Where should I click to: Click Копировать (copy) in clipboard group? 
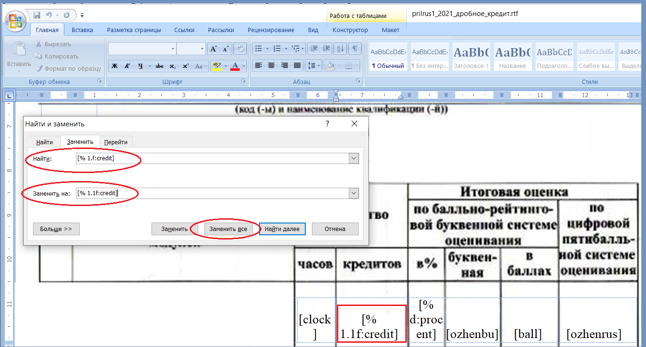pos(57,57)
